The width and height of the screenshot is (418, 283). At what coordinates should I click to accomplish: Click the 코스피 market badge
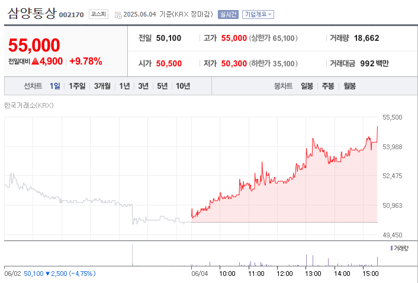[x=98, y=14]
